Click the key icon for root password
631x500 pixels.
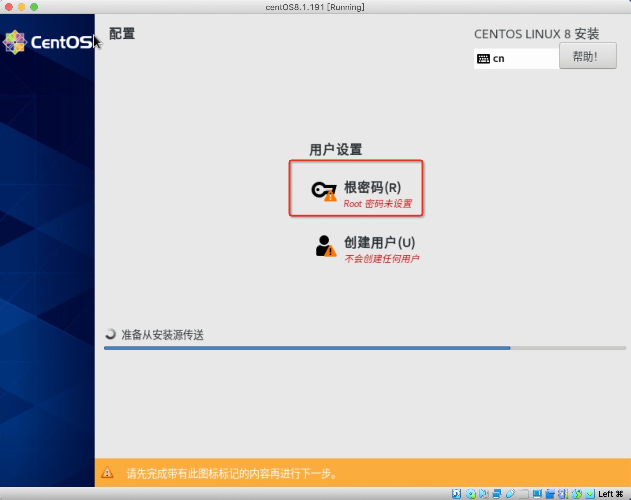pos(324,191)
